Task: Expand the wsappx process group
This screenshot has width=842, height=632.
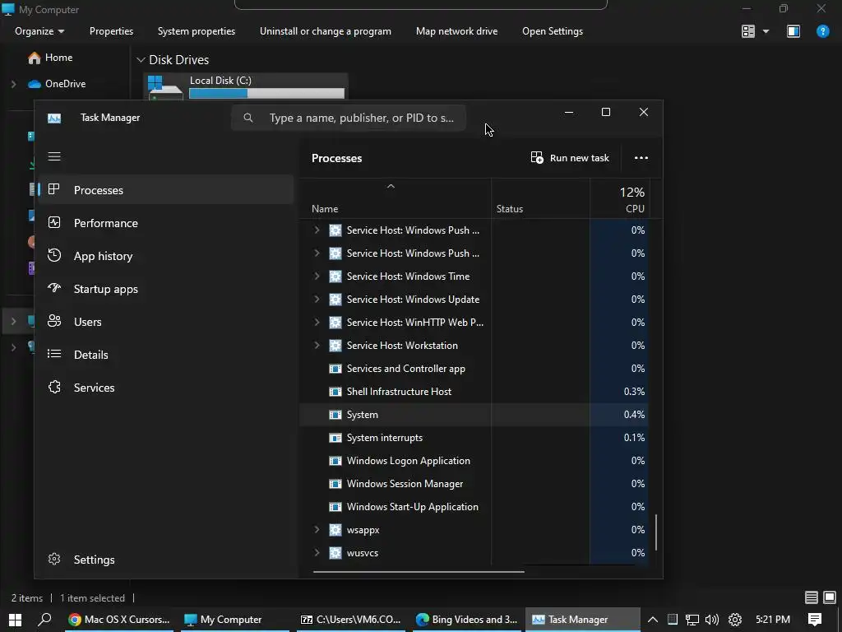Action: (x=317, y=530)
